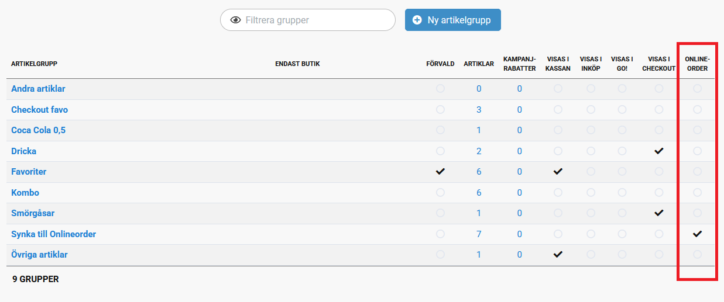
Task: Enable Online-order for Dricka
Action: click(697, 151)
